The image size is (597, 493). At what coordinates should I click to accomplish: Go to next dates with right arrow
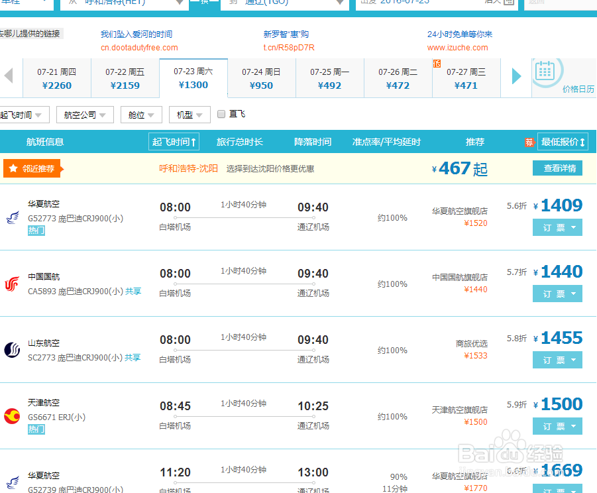[x=516, y=76]
